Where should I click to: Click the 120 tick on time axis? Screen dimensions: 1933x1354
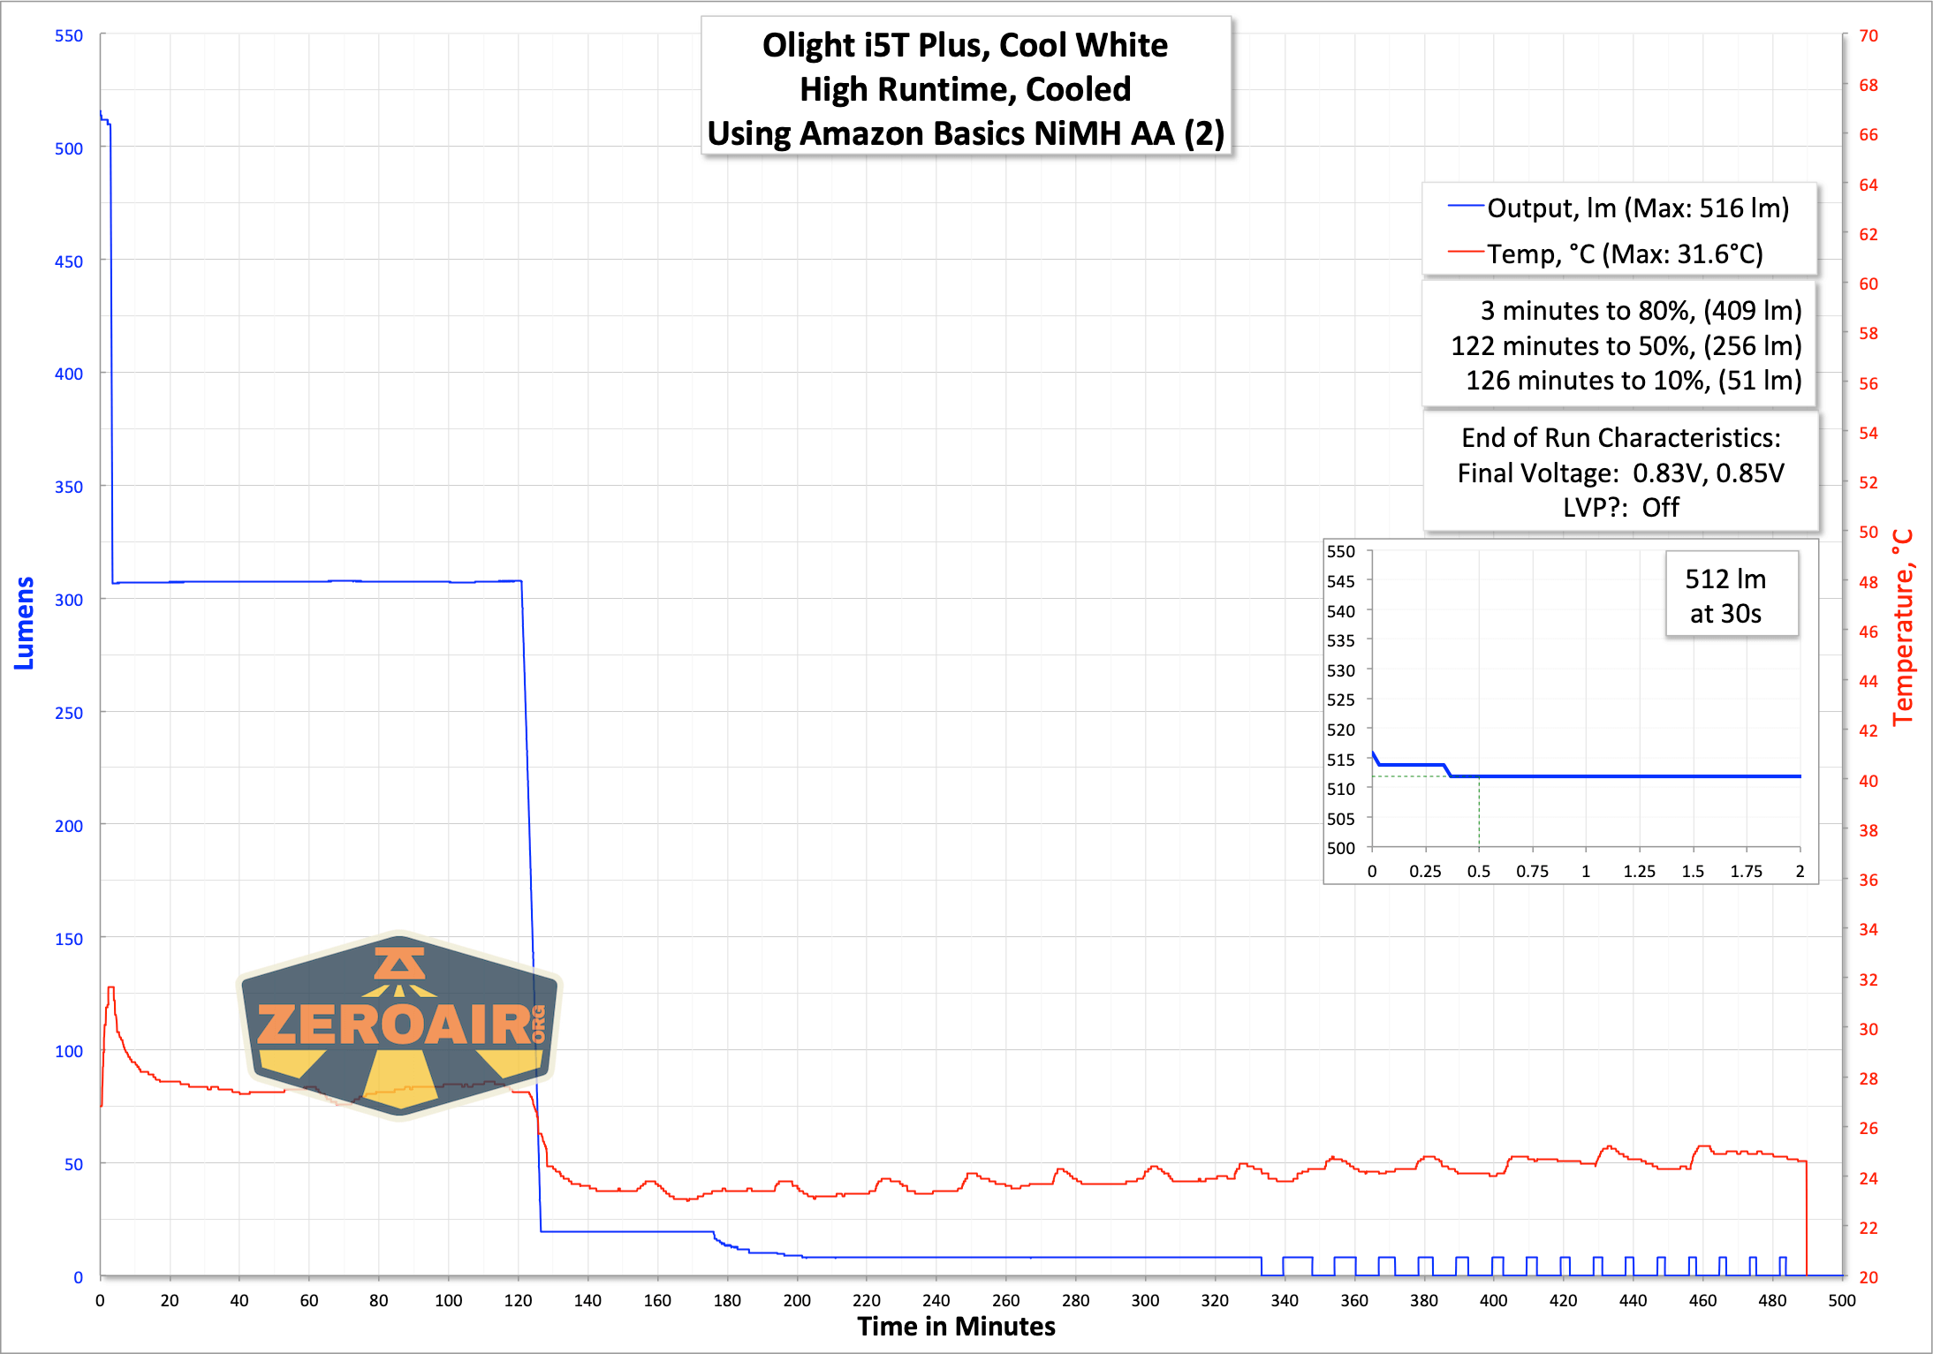click(518, 1300)
